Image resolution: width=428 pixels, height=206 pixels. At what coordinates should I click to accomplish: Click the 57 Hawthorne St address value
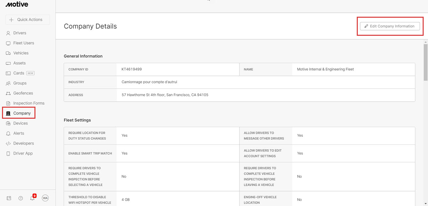pyautogui.click(x=165, y=95)
